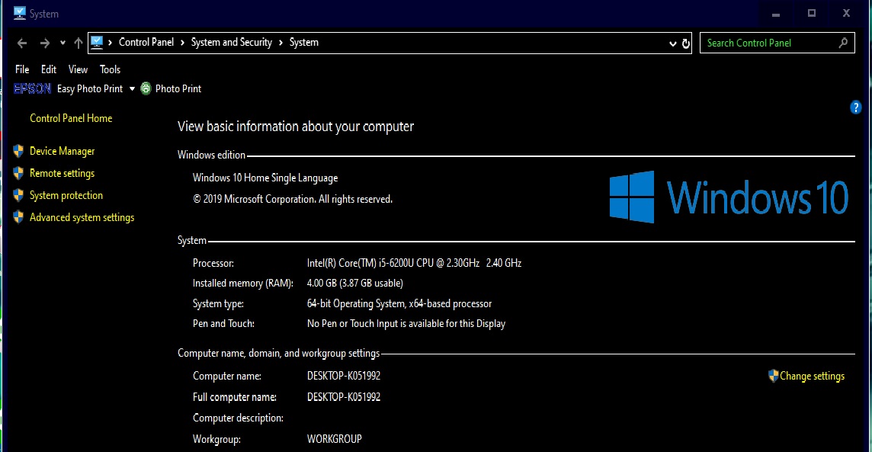872x452 pixels.
Task: Open the Tools menu
Action: click(110, 69)
